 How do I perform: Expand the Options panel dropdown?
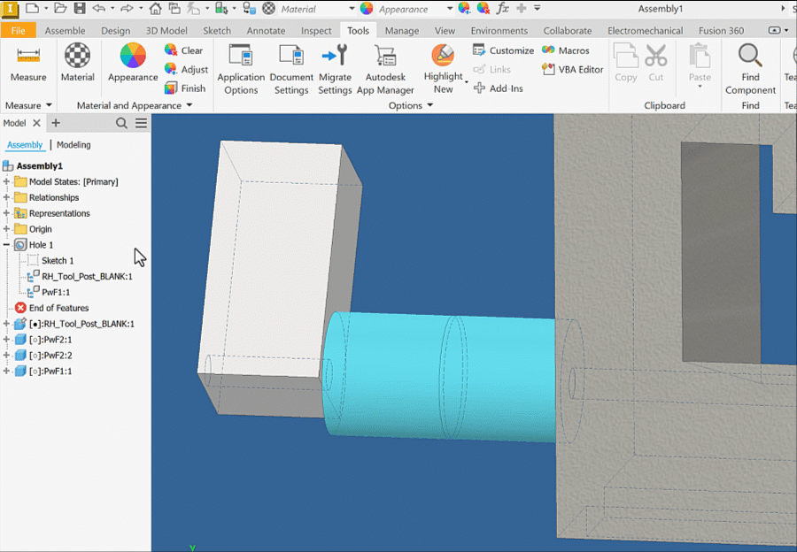coord(430,105)
